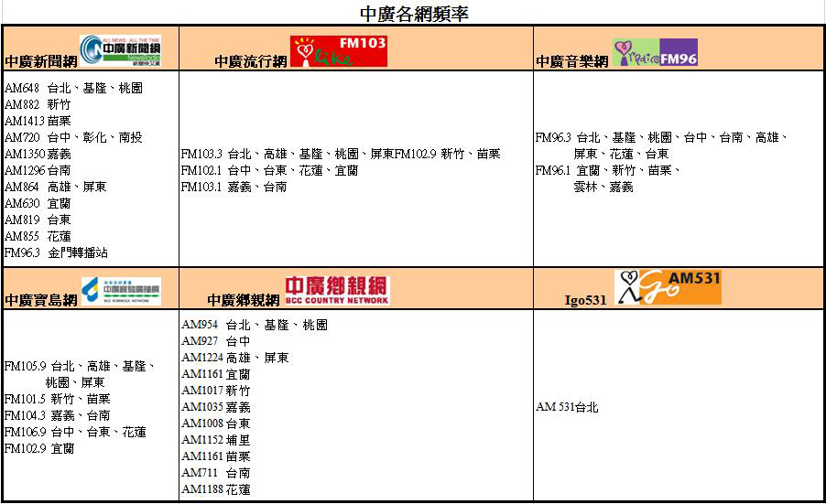Viewport: 826px width, 504px height.
Task: Click the FM105.9 台北、高雄、基隆 line
Action: [x=79, y=366]
